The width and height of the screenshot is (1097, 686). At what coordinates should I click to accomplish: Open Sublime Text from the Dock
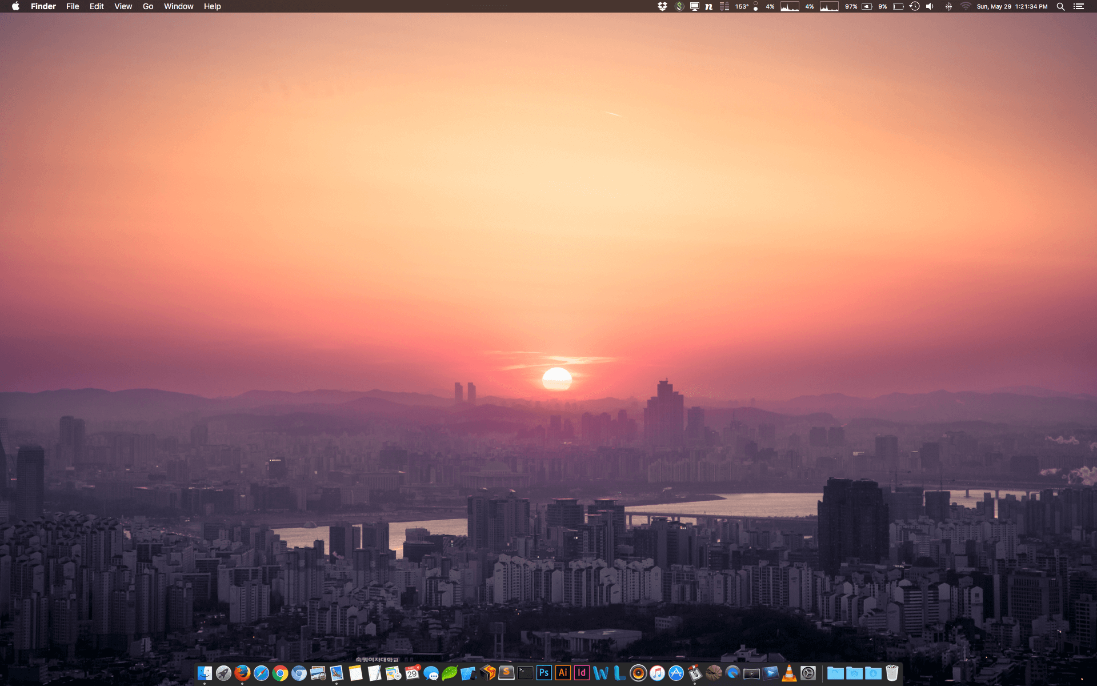click(x=506, y=673)
